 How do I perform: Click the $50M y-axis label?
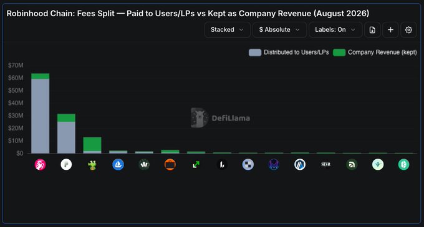click(x=16, y=90)
